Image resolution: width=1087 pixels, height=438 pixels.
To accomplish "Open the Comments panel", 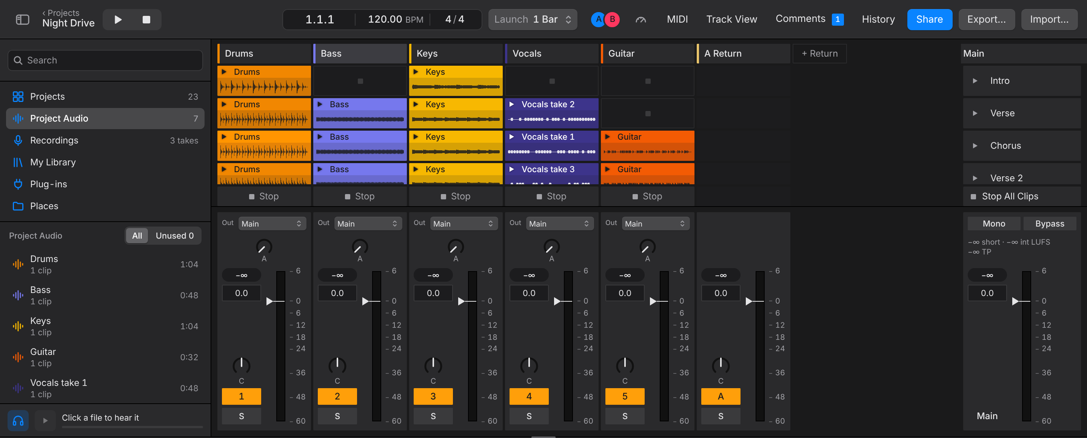I will point(809,19).
